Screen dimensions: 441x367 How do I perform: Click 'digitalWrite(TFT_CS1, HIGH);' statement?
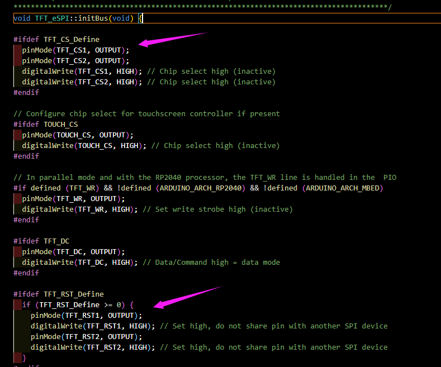tap(82, 72)
